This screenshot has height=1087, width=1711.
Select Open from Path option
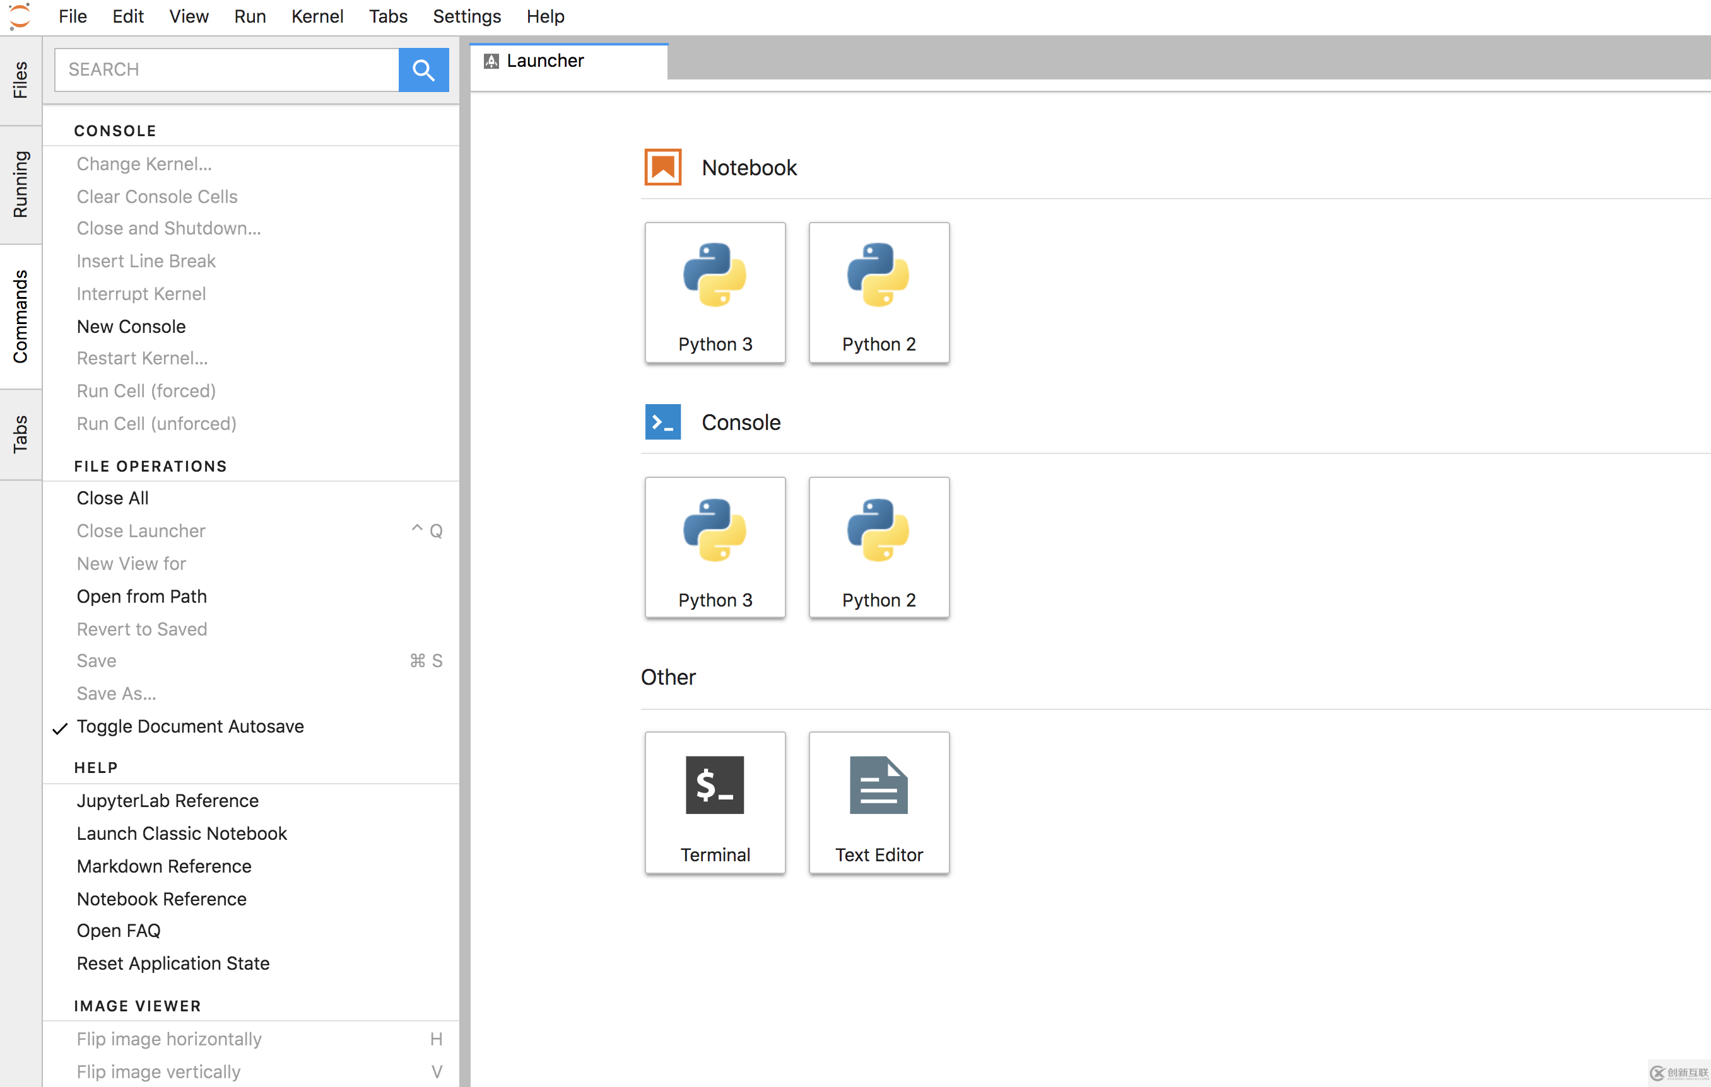(141, 596)
